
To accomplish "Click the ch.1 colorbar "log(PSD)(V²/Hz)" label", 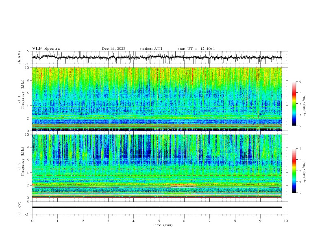I will tap(305, 106).
